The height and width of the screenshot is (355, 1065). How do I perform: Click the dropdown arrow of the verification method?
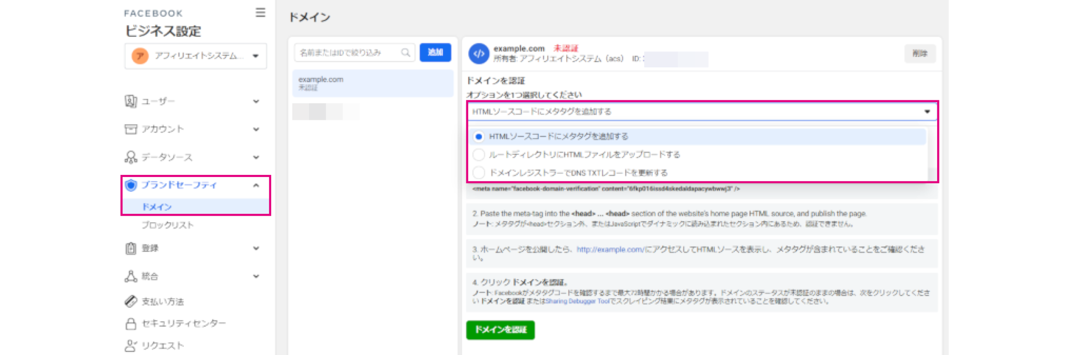point(927,112)
